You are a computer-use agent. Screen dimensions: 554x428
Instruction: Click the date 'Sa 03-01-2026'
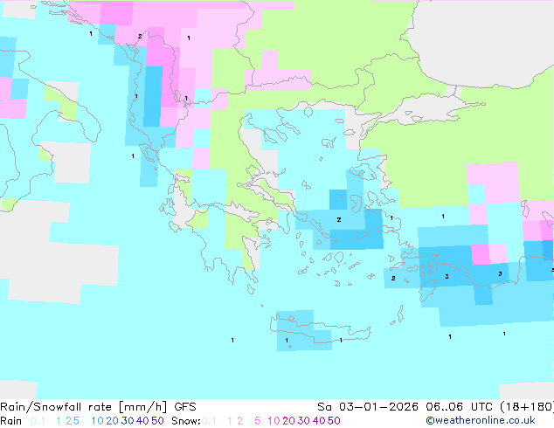(368, 407)
